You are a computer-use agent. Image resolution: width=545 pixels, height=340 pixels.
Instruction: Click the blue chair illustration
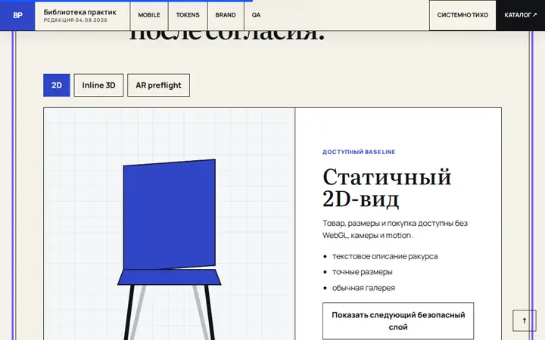pyautogui.click(x=170, y=250)
